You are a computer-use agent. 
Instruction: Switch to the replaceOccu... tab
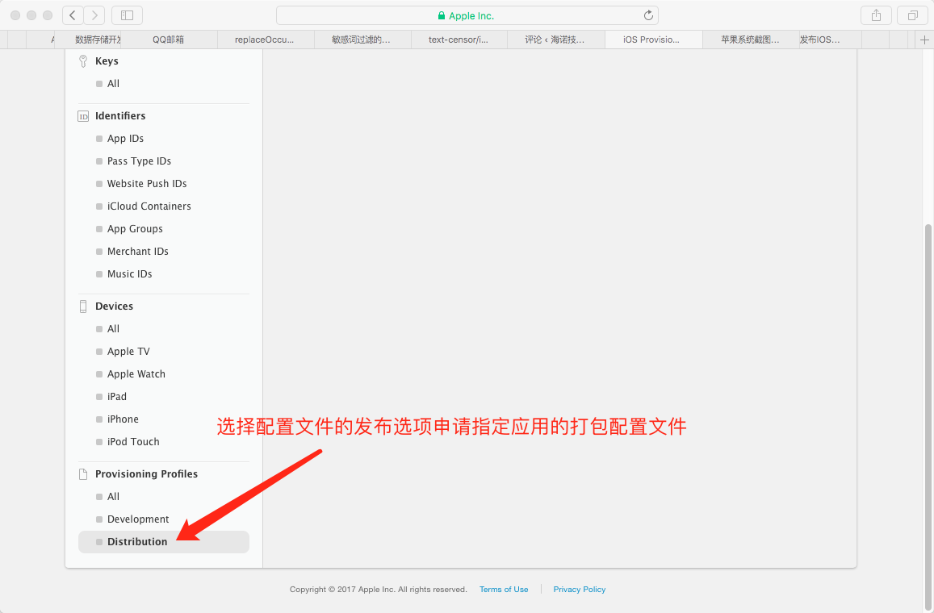coord(265,40)
